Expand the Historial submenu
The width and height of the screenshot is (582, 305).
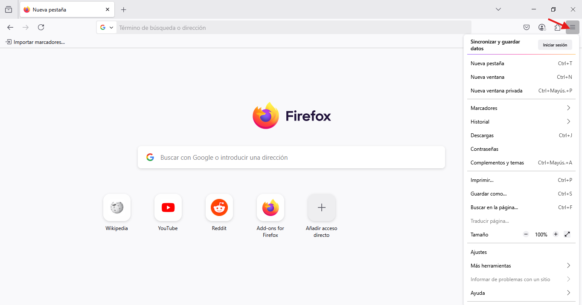(x=521, y=122)
